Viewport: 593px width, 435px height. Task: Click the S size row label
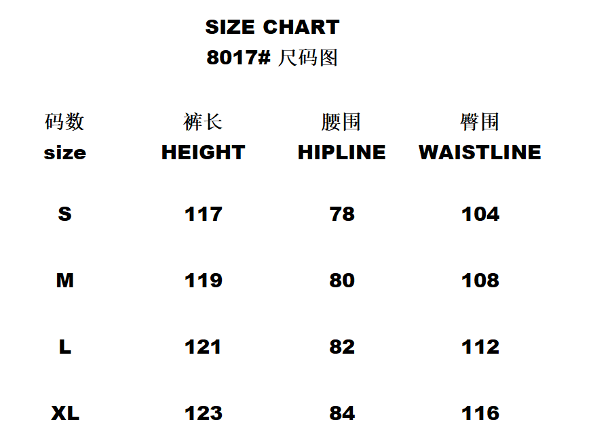point(64,214)
